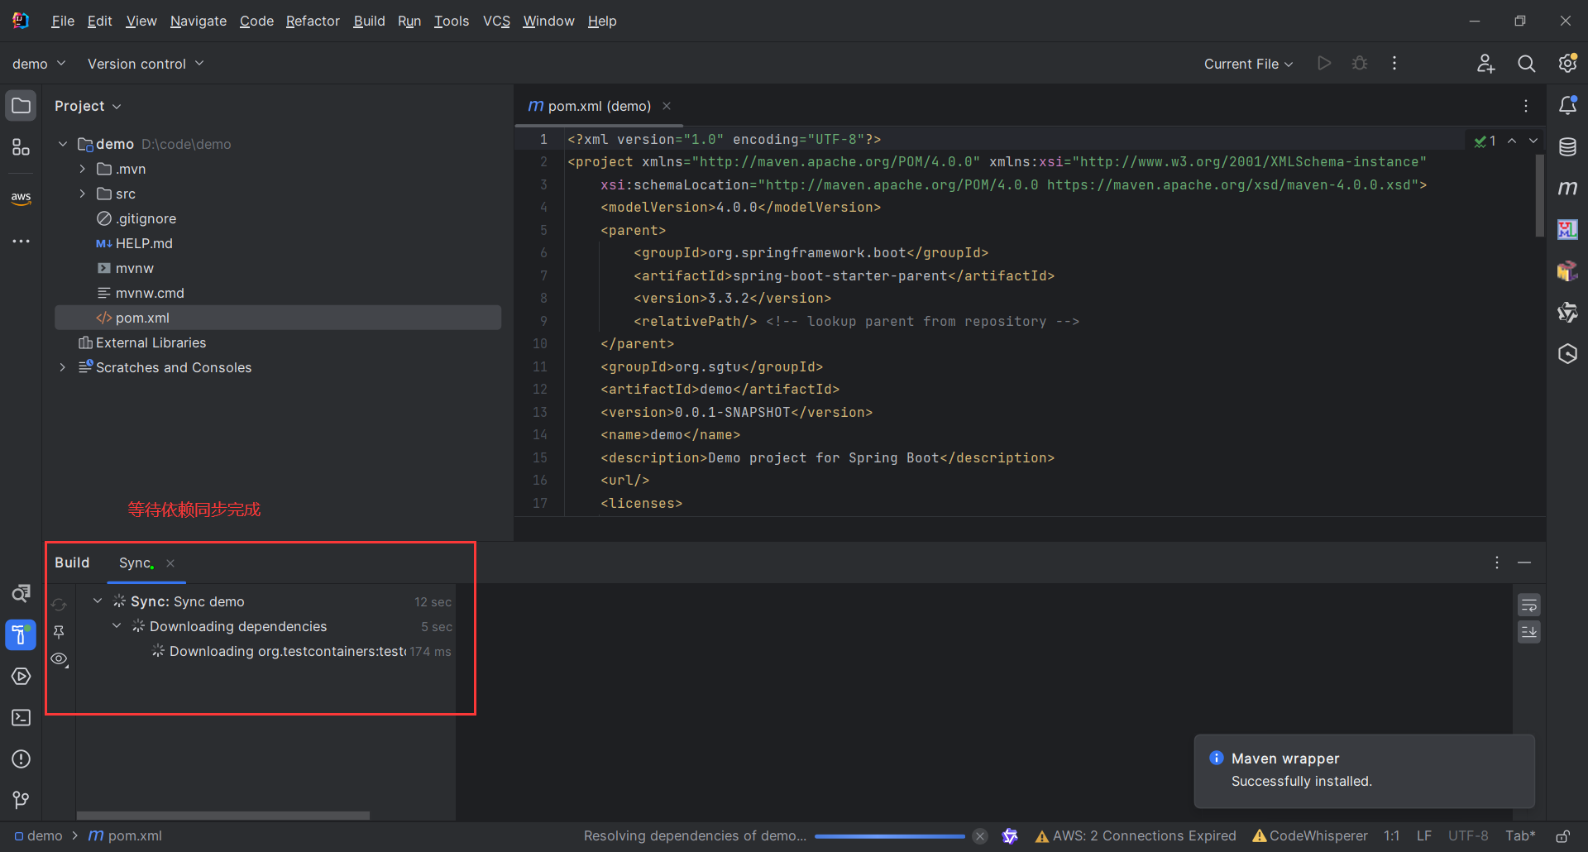Close the pom.xml editor tab
Screen dimensions: 1588x852
pyautogui.click(x=667, y=106)
